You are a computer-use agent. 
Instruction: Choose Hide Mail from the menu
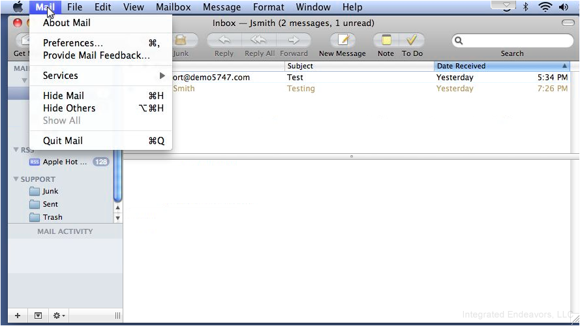point(100,96)
